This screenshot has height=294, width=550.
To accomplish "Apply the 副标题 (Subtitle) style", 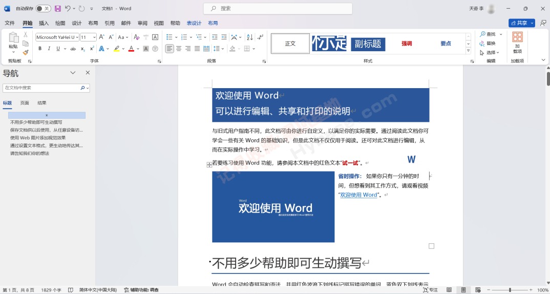I will [x=368, y=44].
